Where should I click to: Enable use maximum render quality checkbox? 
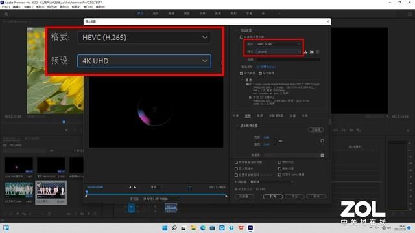click(x=236, y=162)
